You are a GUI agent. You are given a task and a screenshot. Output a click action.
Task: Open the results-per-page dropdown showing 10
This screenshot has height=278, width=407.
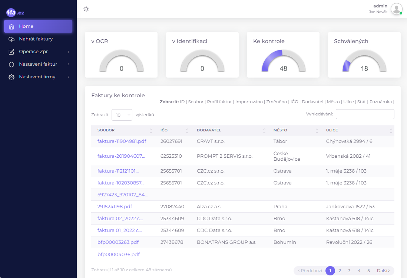pyautogui.click(x=122, y=115)
